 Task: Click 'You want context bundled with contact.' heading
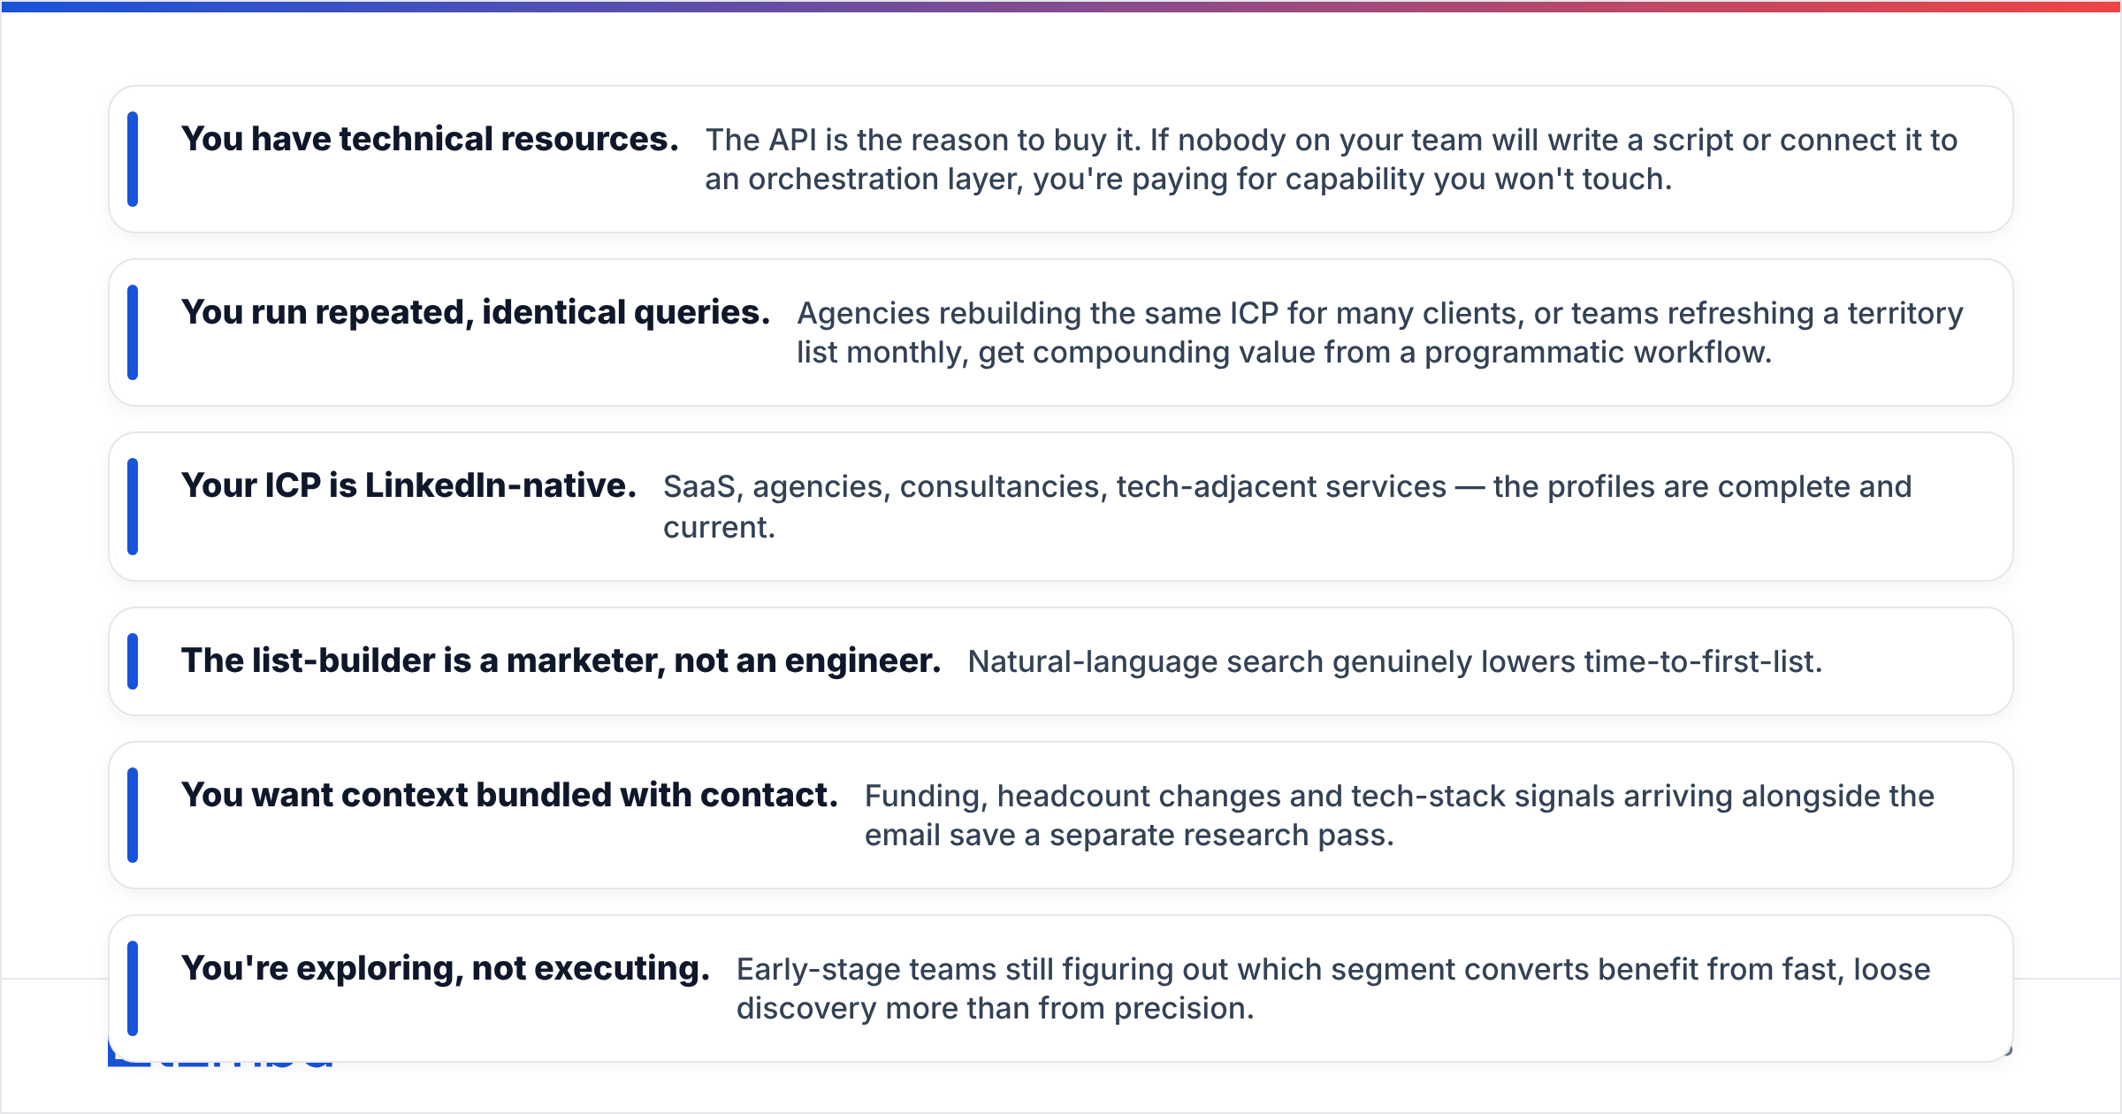point(509,795)
